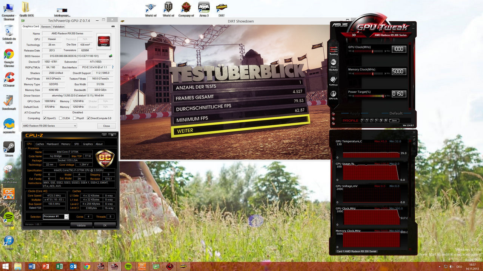Screen dimensions: 483x271
Task: Toggle the CUDA checkbox
Action: pyautogui.click(x=60, y=118)
